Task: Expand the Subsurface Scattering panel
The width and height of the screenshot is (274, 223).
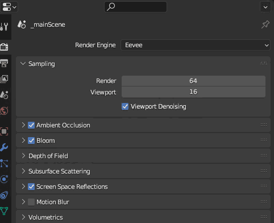Action: [23, 171]
